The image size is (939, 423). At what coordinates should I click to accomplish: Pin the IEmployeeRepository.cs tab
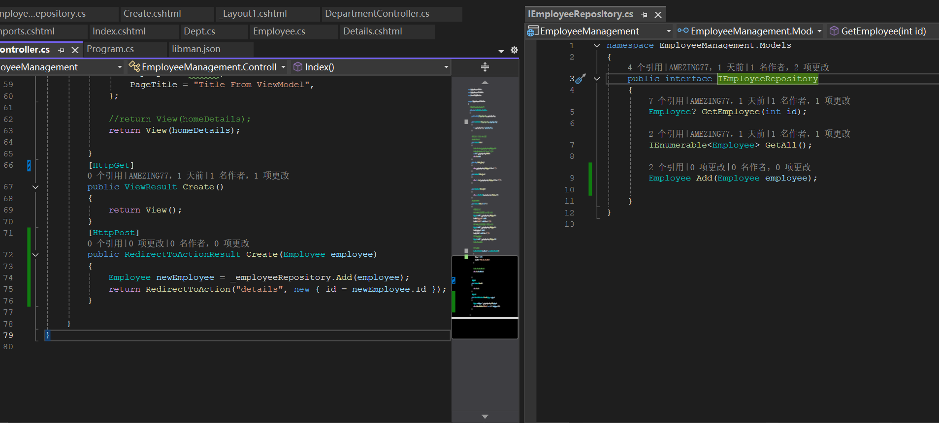(x=644, y=15)
